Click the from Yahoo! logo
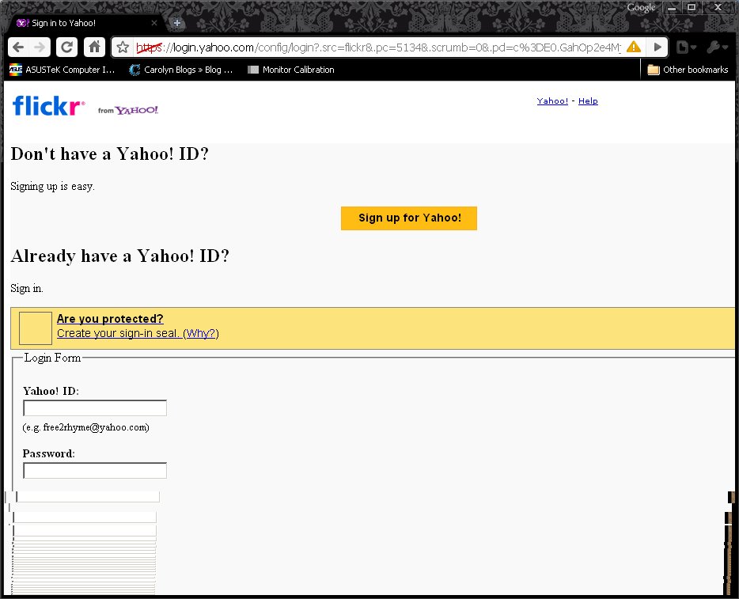The width and height of the screenshot is (739, 599). point(127,110)
